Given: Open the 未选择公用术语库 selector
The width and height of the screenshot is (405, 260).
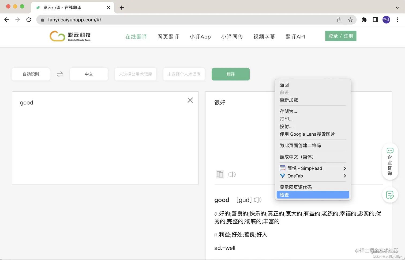Looking at the screenshot, I should click(x=136, y=74).
